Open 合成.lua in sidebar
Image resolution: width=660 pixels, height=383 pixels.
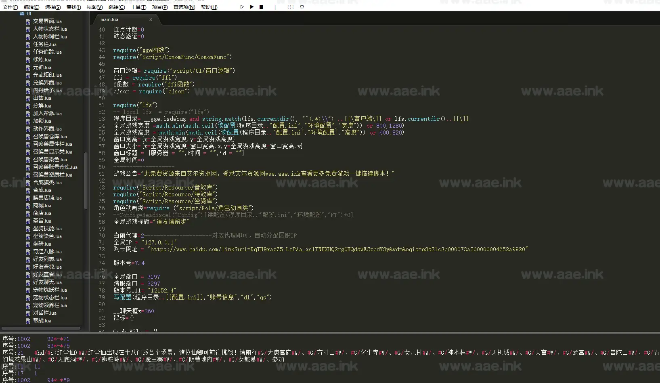[x=42, y=190]
